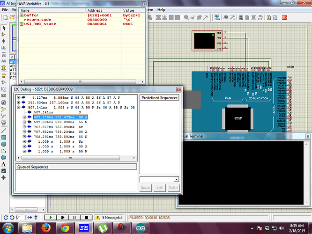The image size is (312, 234).
Task: Stop the simulation
Action: [x=86, y=218]
